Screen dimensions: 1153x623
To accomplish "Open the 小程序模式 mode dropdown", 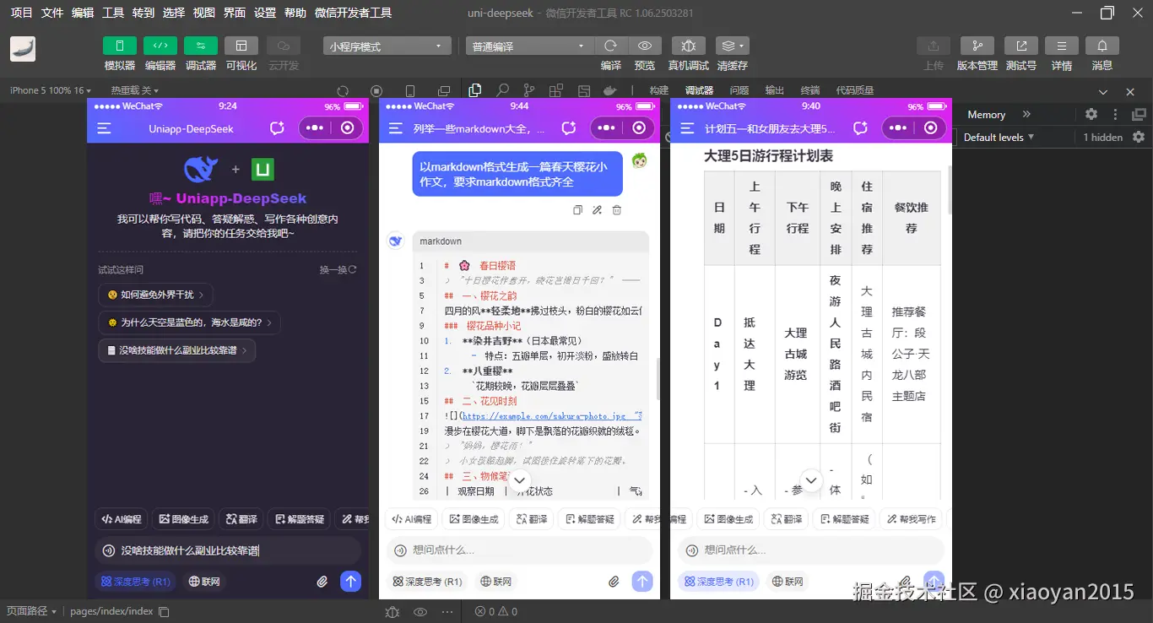I will (387, 45).
